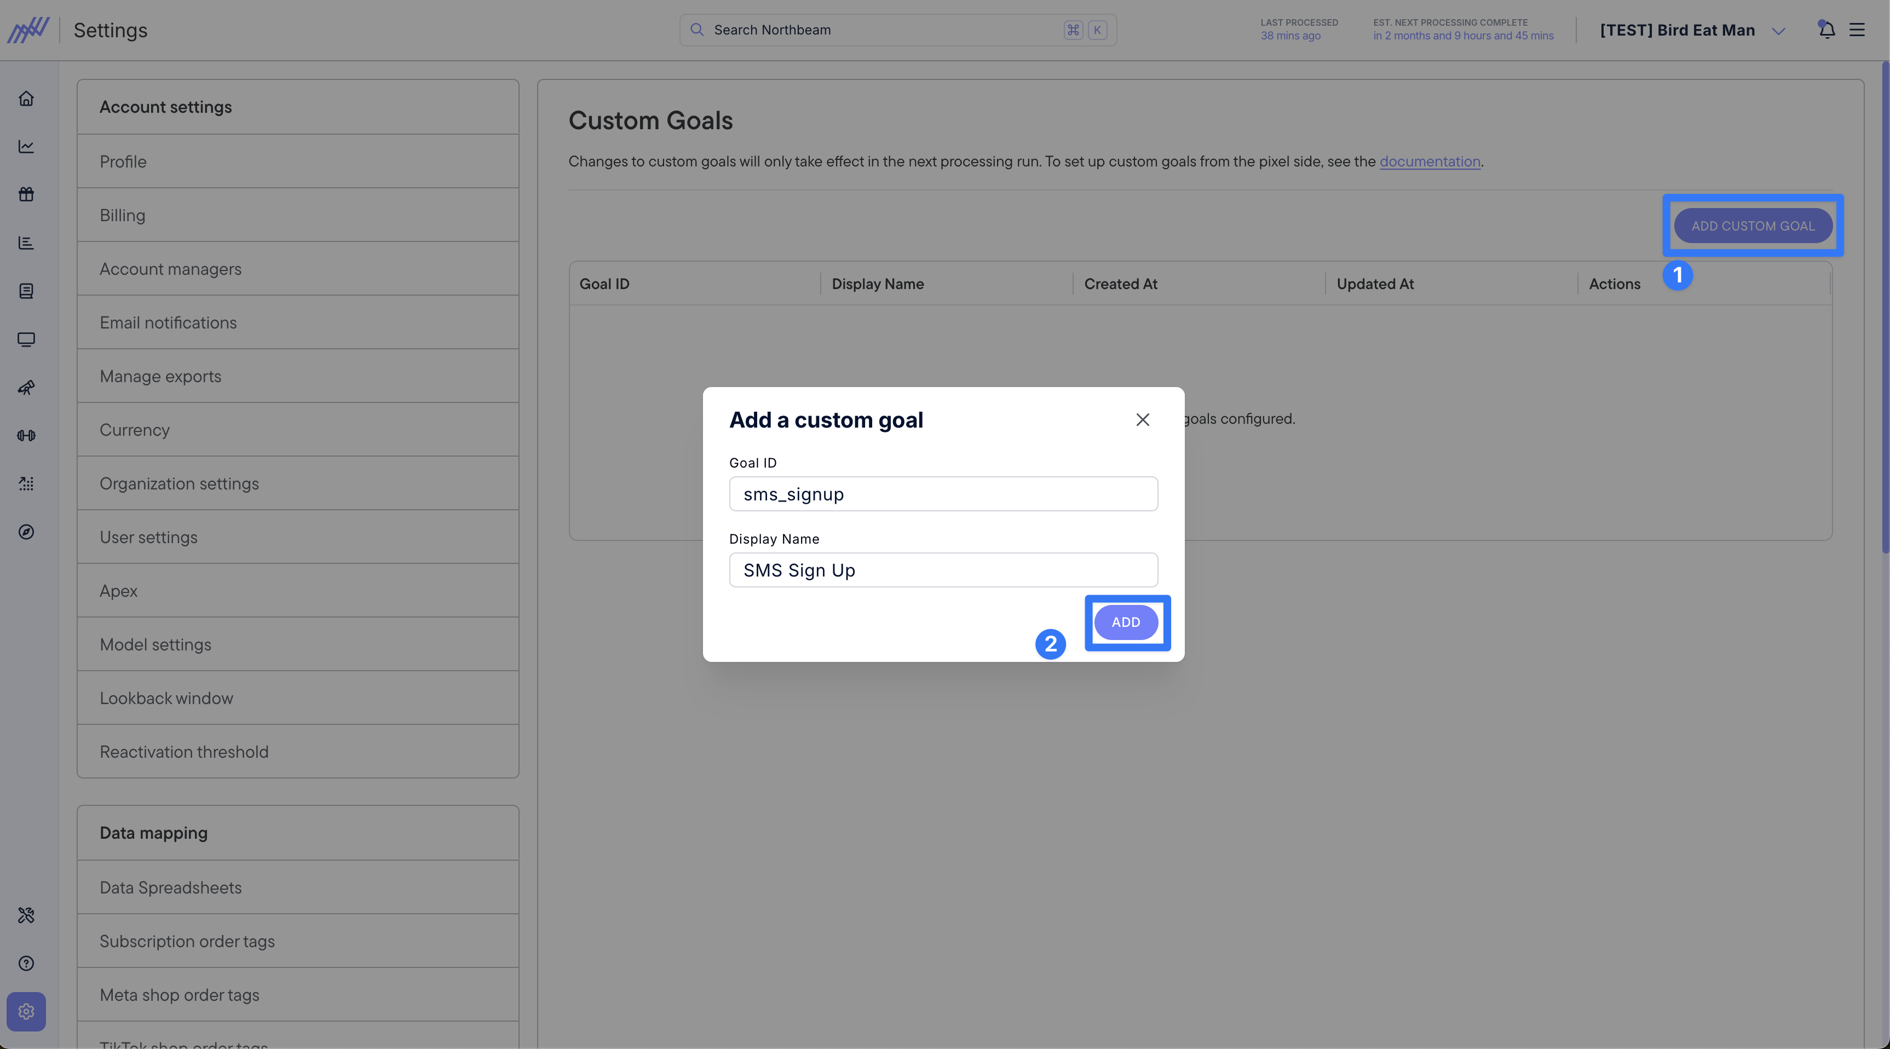The image size is (1890, 1049).
Task: Click the Display Name text field
Action: [x=943, y=570]
